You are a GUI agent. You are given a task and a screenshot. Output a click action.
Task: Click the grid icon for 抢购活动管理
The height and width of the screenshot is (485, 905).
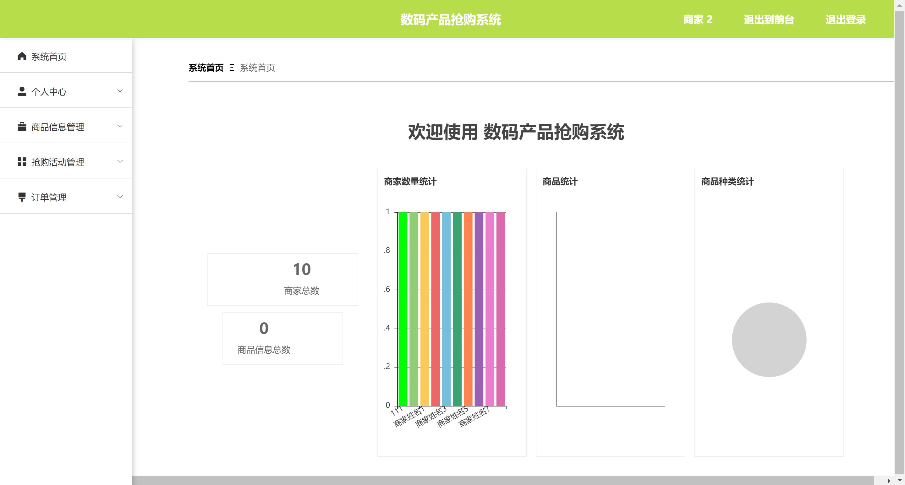click(x=22, y=161)
